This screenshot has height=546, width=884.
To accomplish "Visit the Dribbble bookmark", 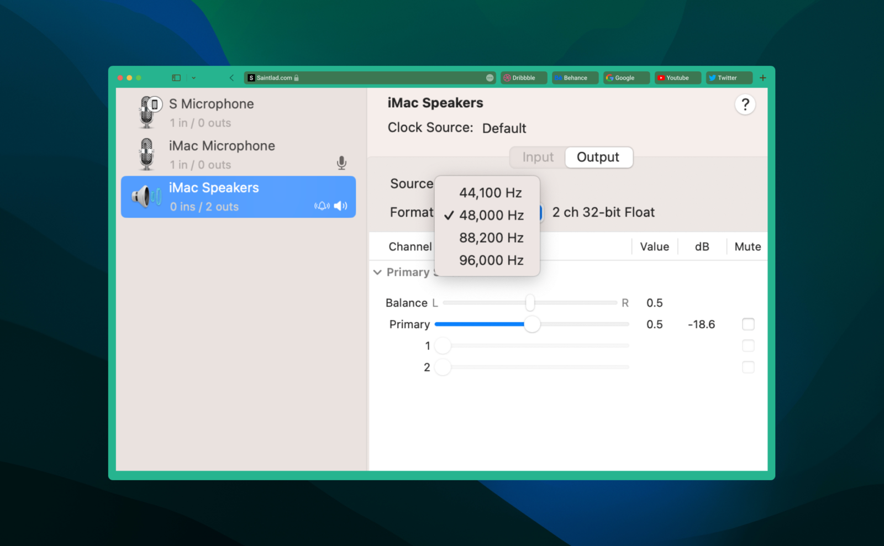I will pos(523,77).
